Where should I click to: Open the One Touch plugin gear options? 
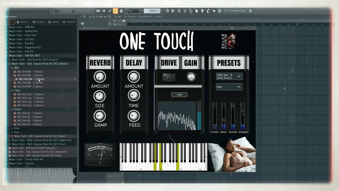(x=84, y=28)
